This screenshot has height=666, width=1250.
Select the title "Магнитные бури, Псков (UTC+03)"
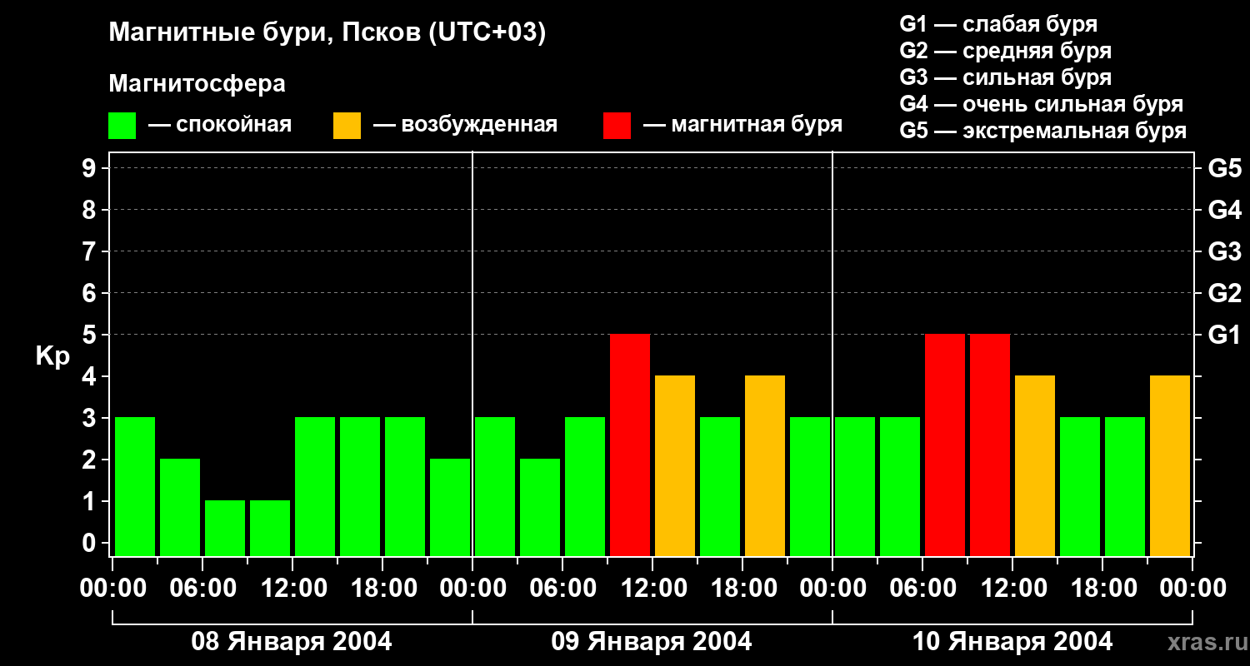327,33
